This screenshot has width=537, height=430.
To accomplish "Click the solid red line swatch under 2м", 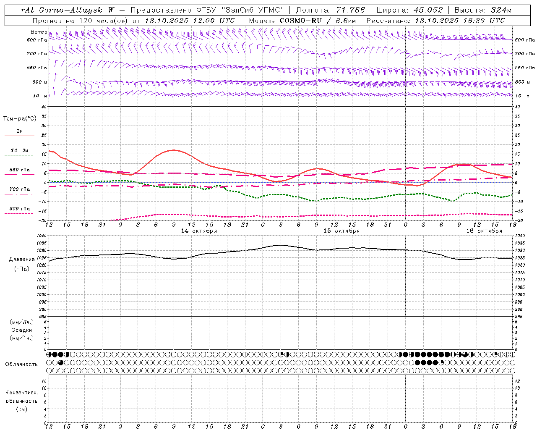I will click(x=19, y=136).
